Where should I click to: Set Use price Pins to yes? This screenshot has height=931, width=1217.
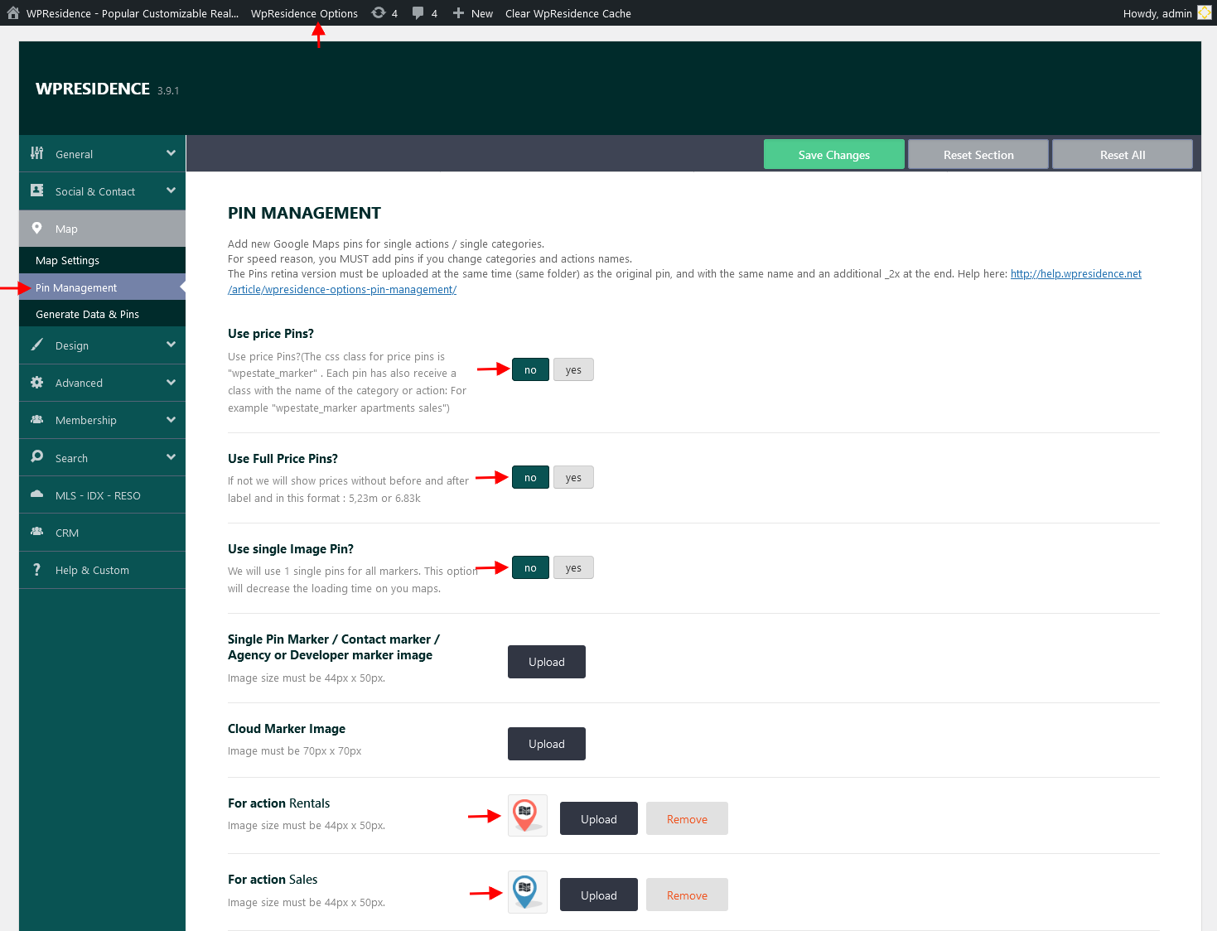573,369
